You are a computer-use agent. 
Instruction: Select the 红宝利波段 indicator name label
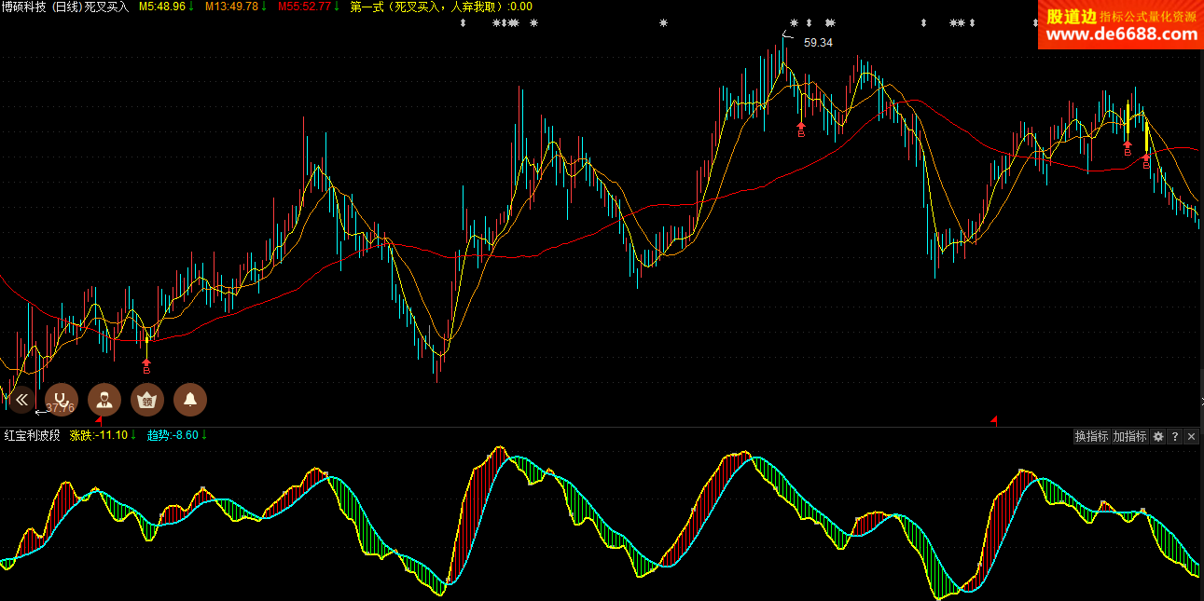[x=33, y=435]
